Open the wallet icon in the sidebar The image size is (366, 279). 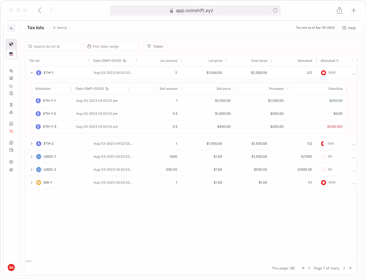(x=11, y=150)
